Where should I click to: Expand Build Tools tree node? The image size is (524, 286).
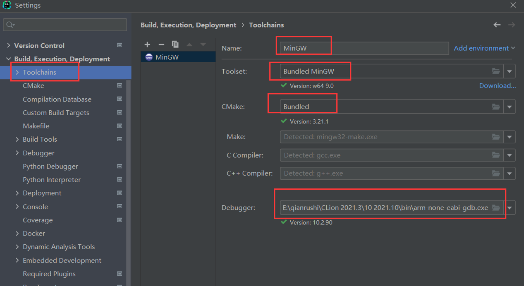pyautogui.click(x=17, y=139)
